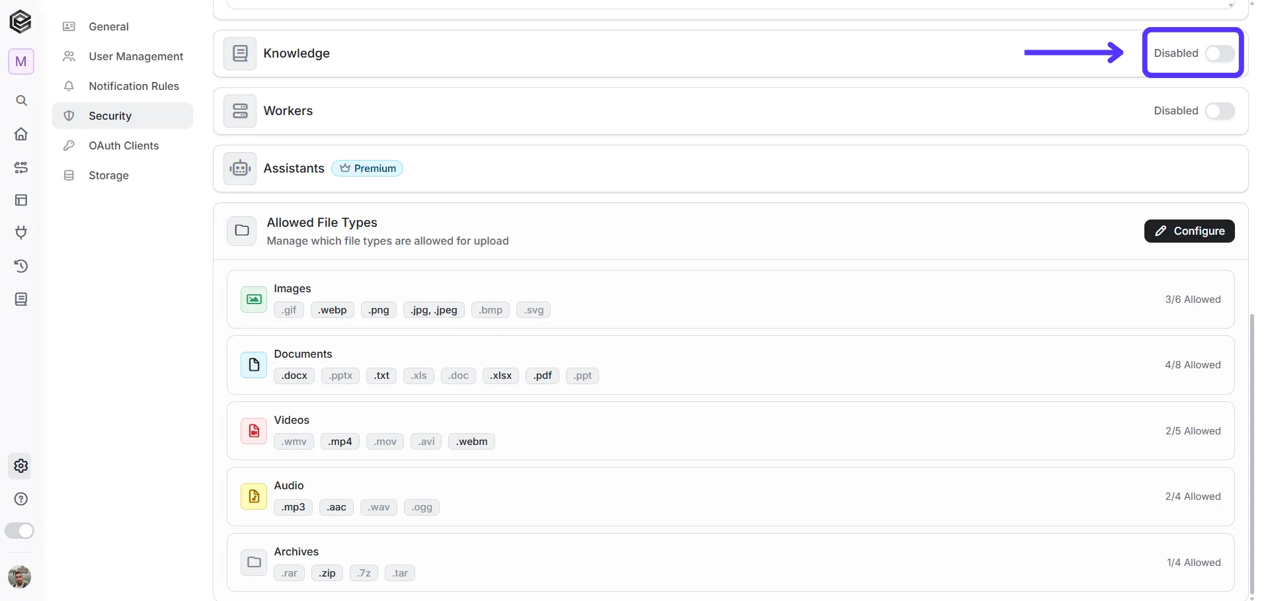Open OAuth Clients settings
Image resolution: width=1268 pixels, height=601 pixels.
tap(122, 145)
